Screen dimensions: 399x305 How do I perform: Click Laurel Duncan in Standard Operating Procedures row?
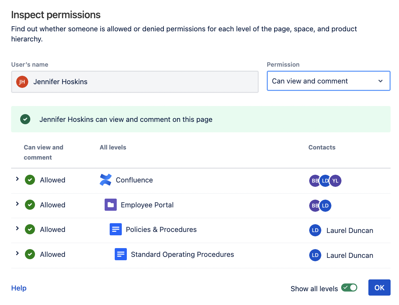click(350, 256)
